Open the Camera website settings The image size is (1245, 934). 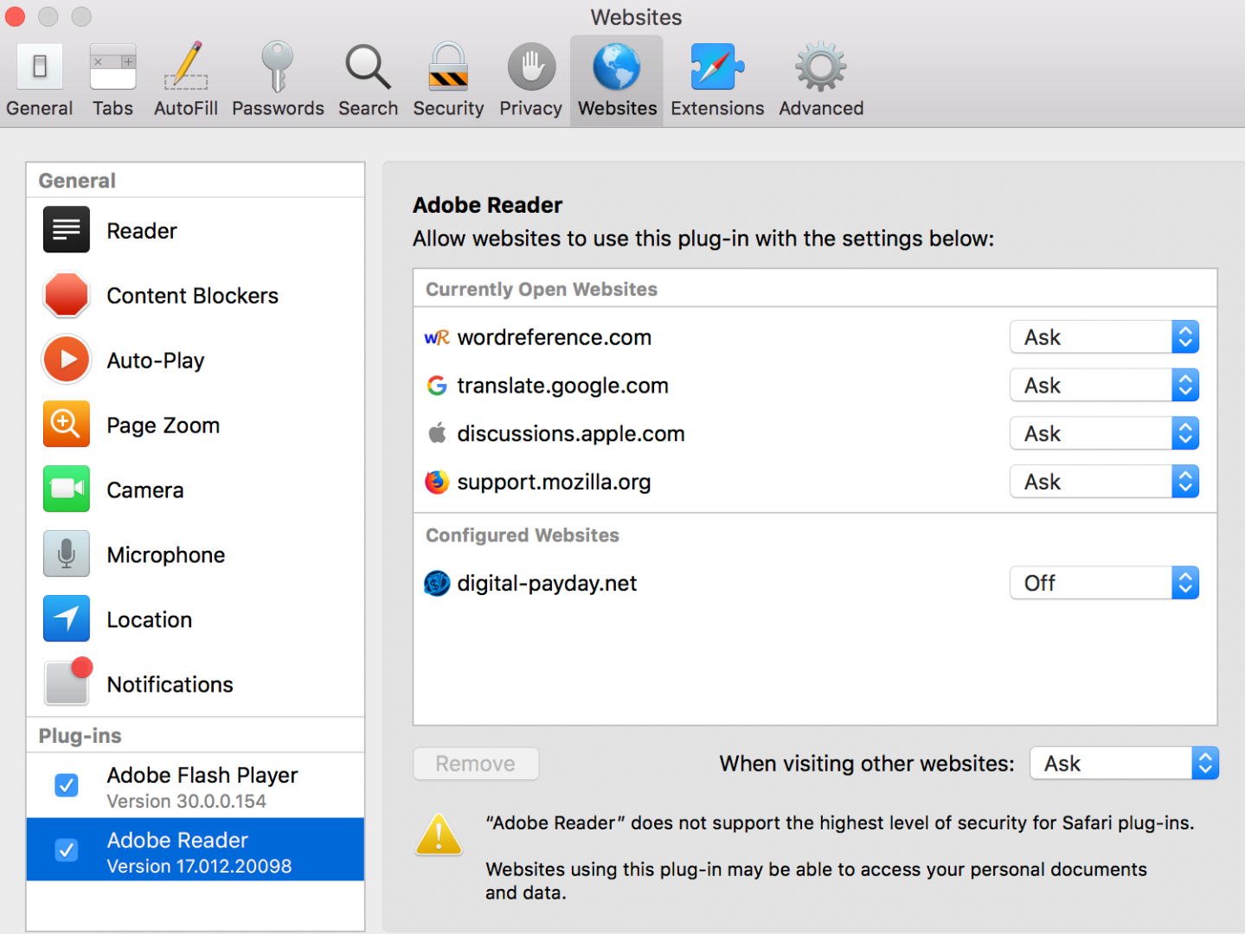click(x=196, y=489)
